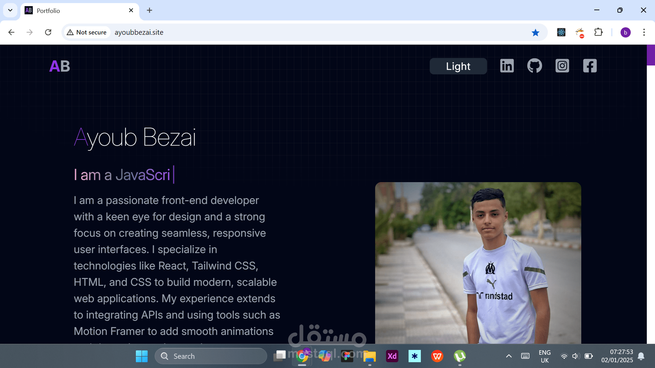Open Task View on taskbar
The image size is (655, 368).
pos(280,356)
